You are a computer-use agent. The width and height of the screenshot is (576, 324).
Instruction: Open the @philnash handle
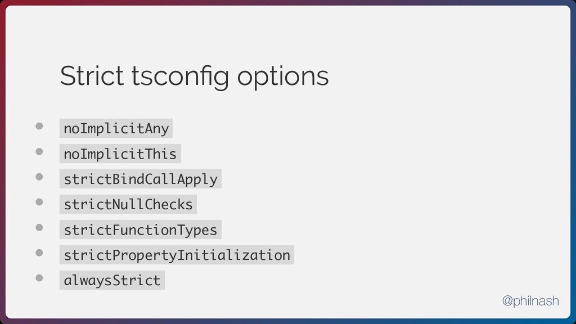point(530,301)
